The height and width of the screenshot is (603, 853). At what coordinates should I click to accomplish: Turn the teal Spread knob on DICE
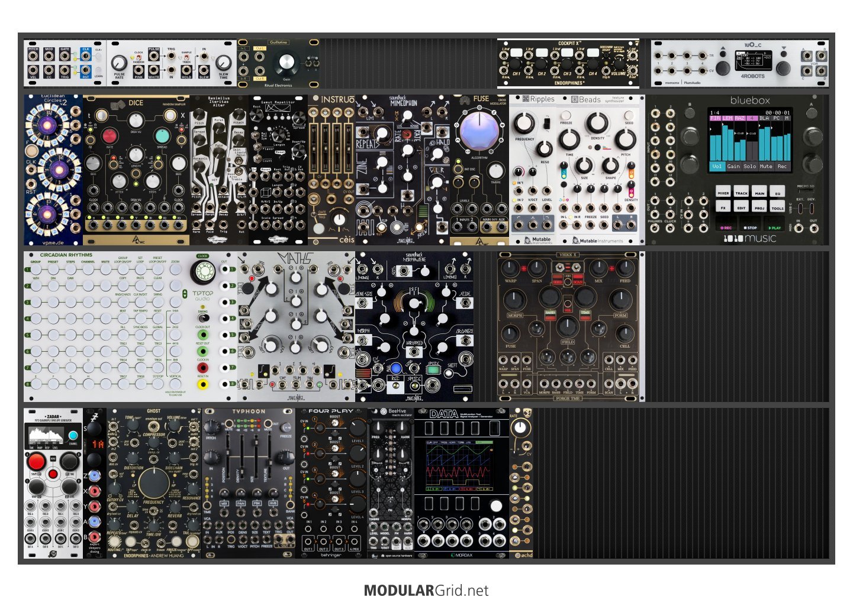(163, 135)
